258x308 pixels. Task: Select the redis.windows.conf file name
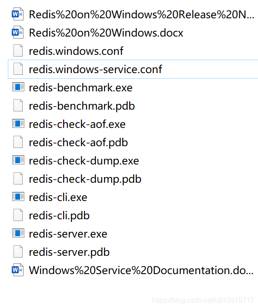click(76, 51)
